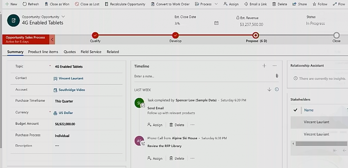Click Recalculate Opportunity command
Screen dimensions: 348x168
107,4
